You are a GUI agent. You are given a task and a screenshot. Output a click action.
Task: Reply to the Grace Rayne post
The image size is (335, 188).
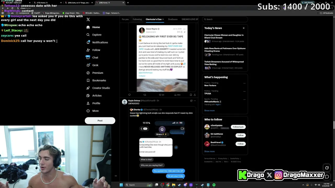[x=129, y=95]
